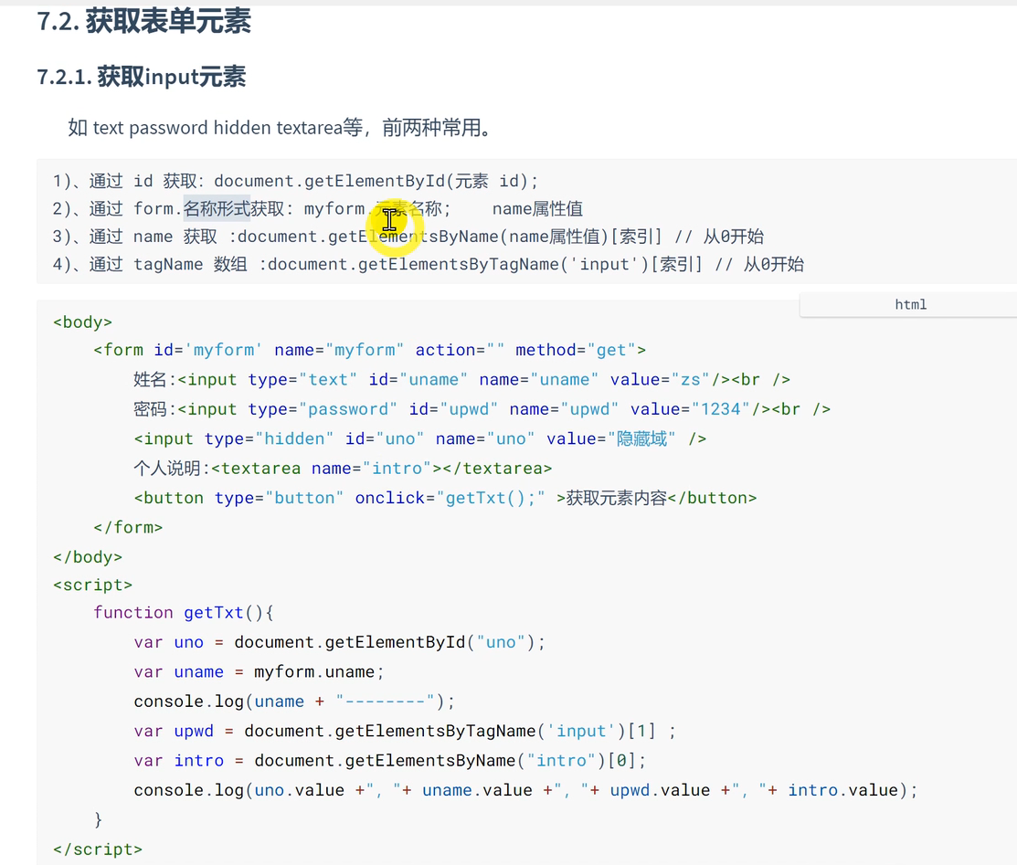The height and width of the screenshot is (865, 1017).
Task: Click the 姓名 input type="text" code line
Action: [x=461, y=379]
